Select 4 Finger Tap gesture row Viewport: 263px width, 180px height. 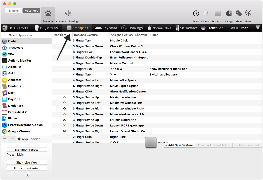tap(157, 75)
